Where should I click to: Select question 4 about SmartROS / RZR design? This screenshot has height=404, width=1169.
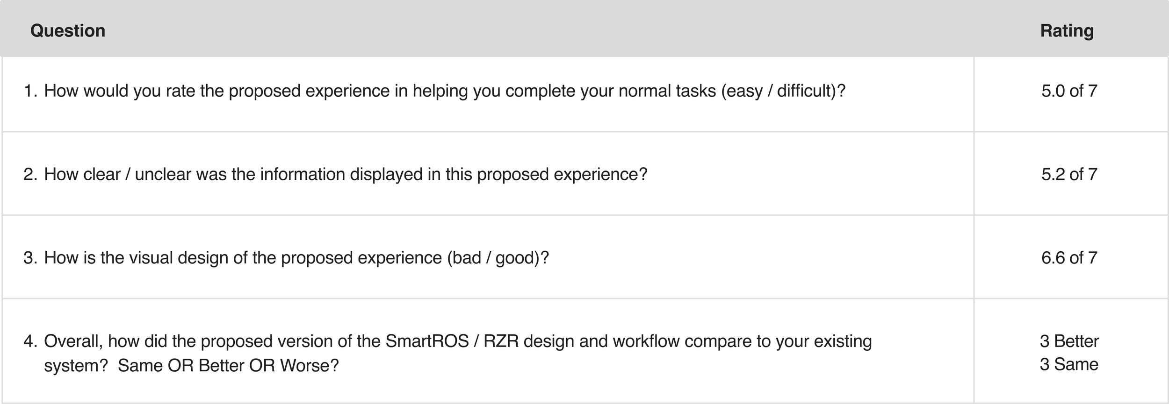(x=457, y=341)
